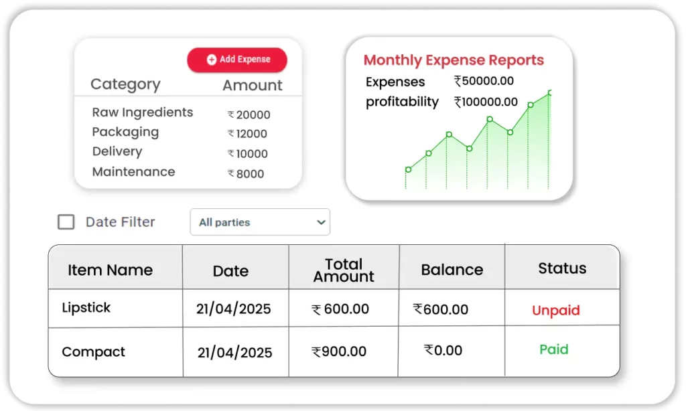Sort by the Date column header
This screenshot has height=411, width=686.
(230, 271)
